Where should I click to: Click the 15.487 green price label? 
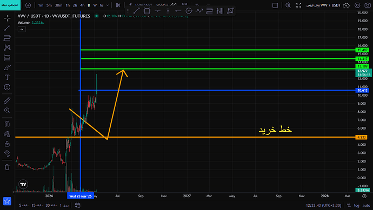[362, 50]
